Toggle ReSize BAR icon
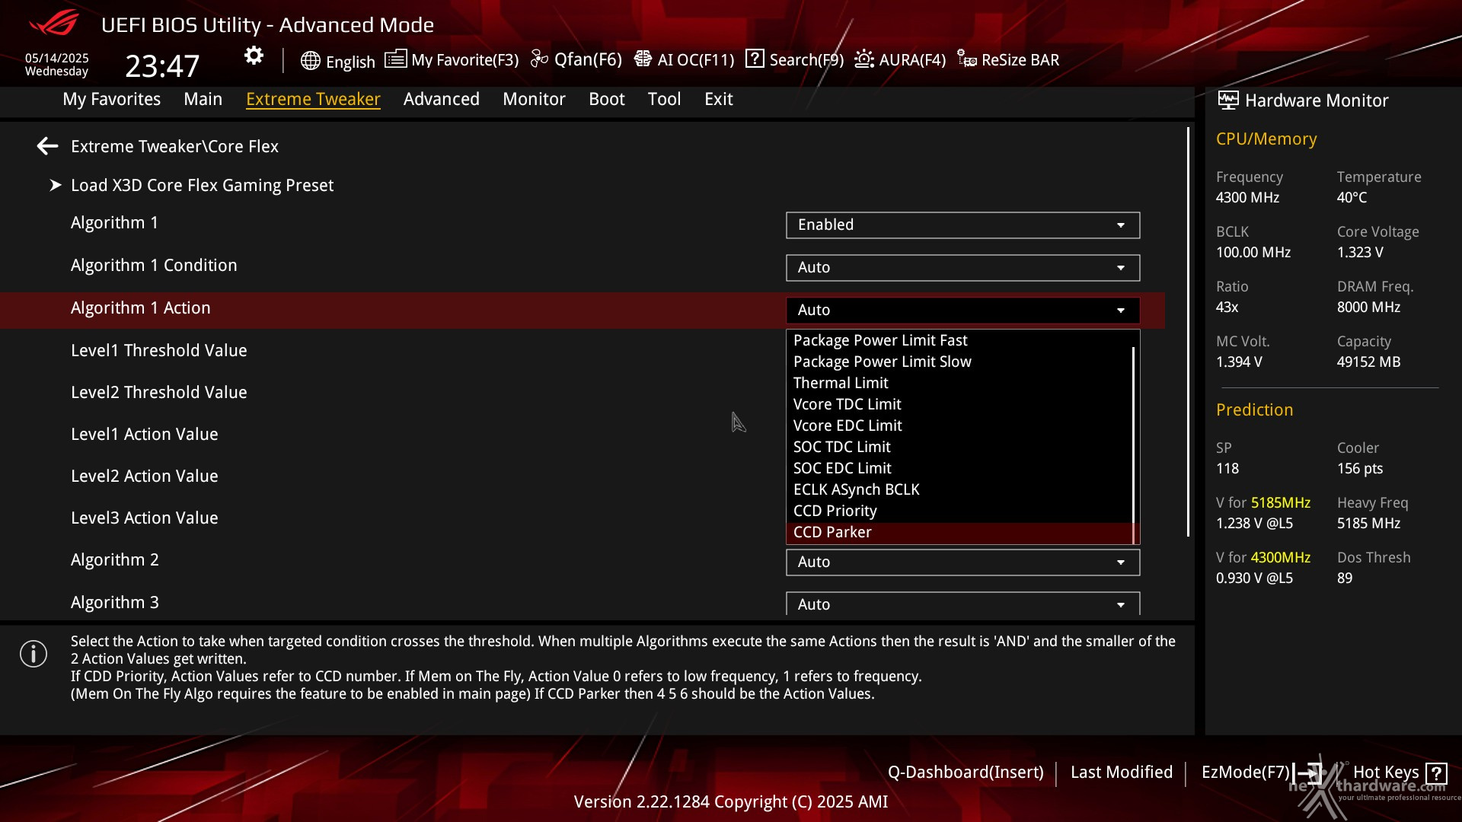The image size is (1462, 822). tap(967, 59)
